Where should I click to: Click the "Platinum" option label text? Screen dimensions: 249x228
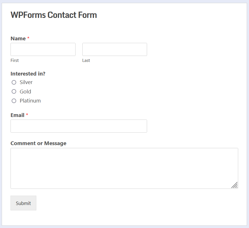[30, 101]
